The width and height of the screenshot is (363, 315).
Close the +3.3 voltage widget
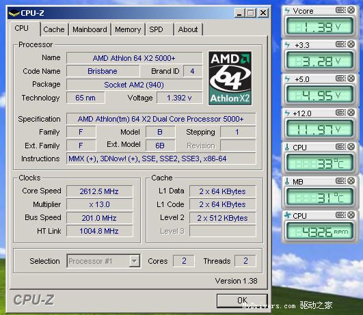(x=351, y=44)
